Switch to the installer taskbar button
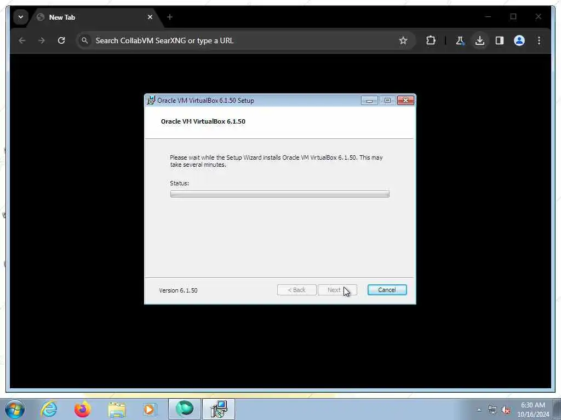The image size is (561, 420). tap(219, 409)
